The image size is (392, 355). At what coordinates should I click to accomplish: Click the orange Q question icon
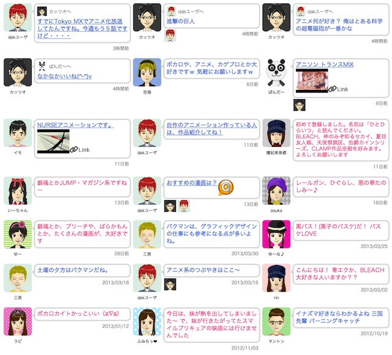226,188
